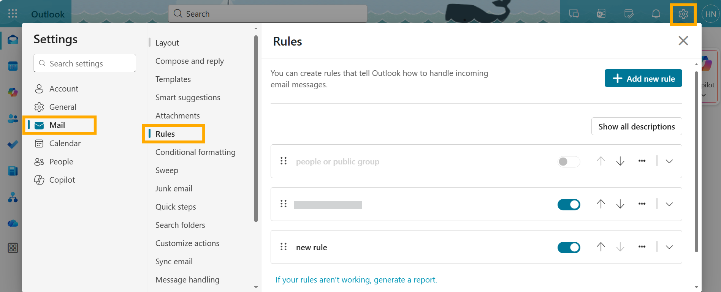Open People app in left rail
Viewport: 721px width, 292px height.
click(x=13, y=118)
